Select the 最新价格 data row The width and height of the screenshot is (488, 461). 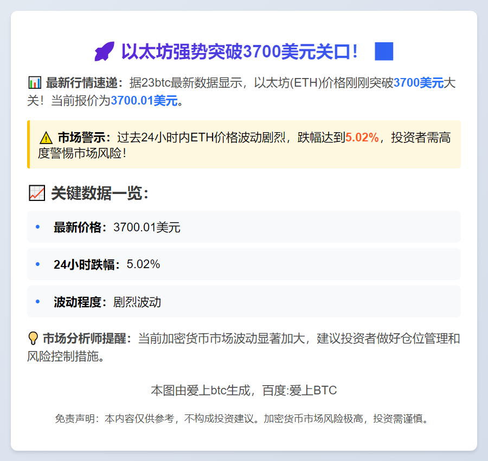coord(243,227)
